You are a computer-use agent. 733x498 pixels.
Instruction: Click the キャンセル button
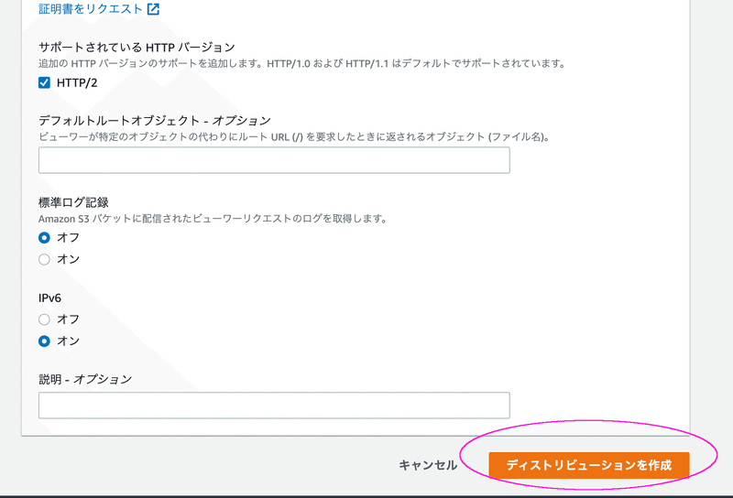pyautogui.click(x=428, y=465)
